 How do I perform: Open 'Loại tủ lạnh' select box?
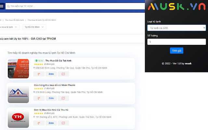pos(176,28)
